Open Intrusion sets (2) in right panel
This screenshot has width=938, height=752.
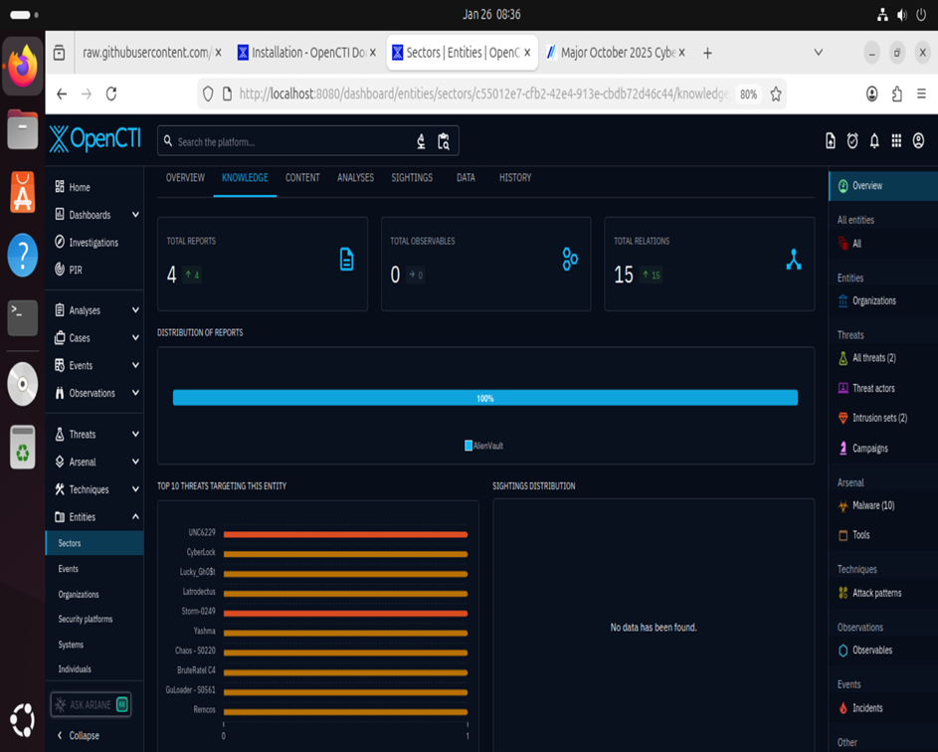coord(879,418)
